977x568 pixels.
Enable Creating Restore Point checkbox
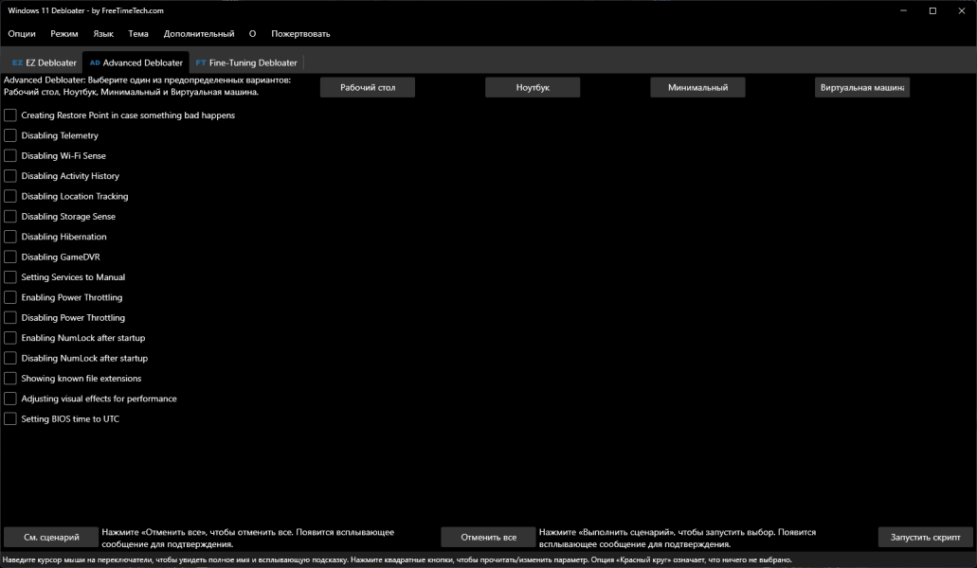pos(10,115)
